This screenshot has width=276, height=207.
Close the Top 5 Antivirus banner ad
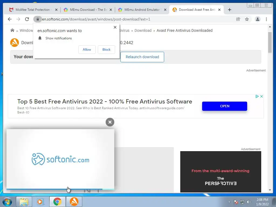[x=261, y=96]
